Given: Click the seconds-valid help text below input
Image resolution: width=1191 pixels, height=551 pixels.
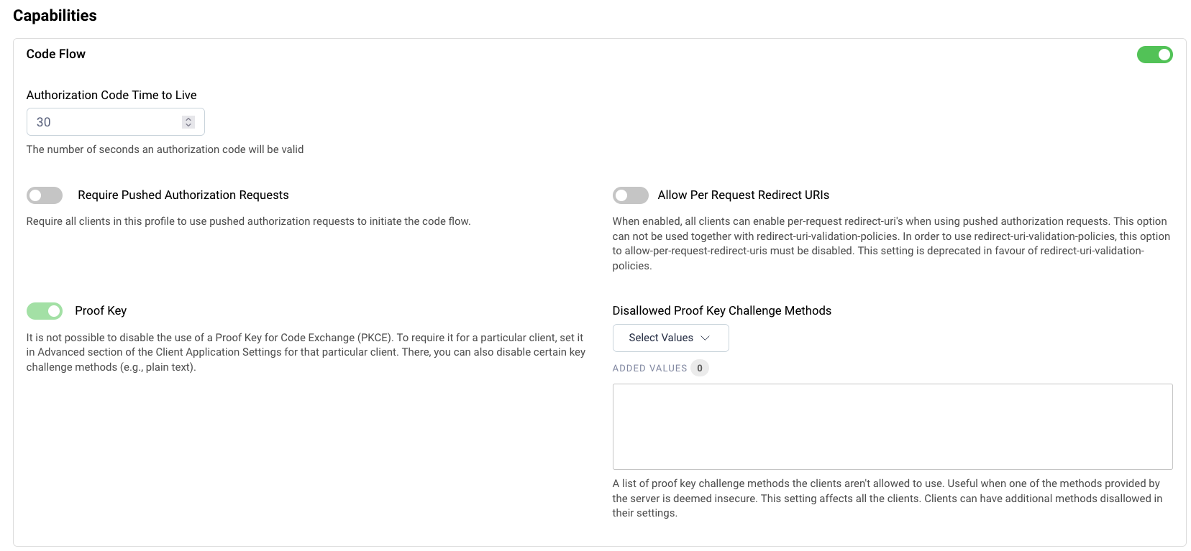Looking at the screenshot, I should tap(165, 149).
